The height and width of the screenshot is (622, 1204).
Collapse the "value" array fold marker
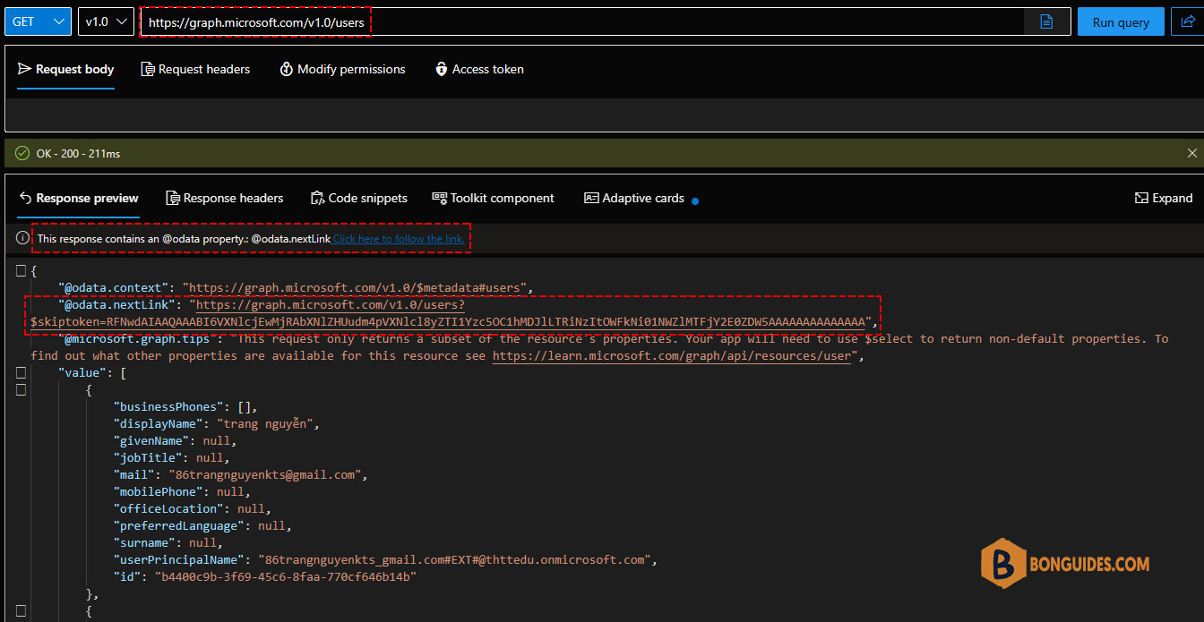[21, 372]
